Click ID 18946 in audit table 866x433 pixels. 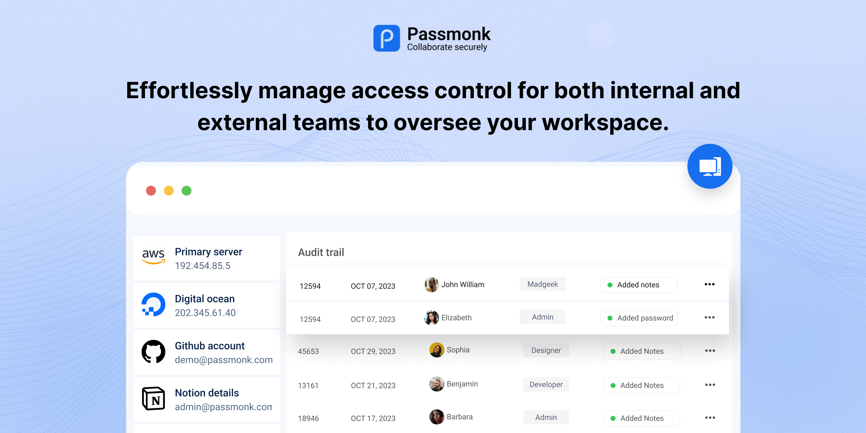click(308, 419)
